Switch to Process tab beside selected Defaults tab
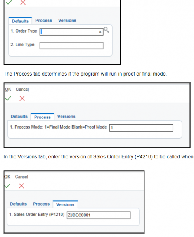 (43, 21)
